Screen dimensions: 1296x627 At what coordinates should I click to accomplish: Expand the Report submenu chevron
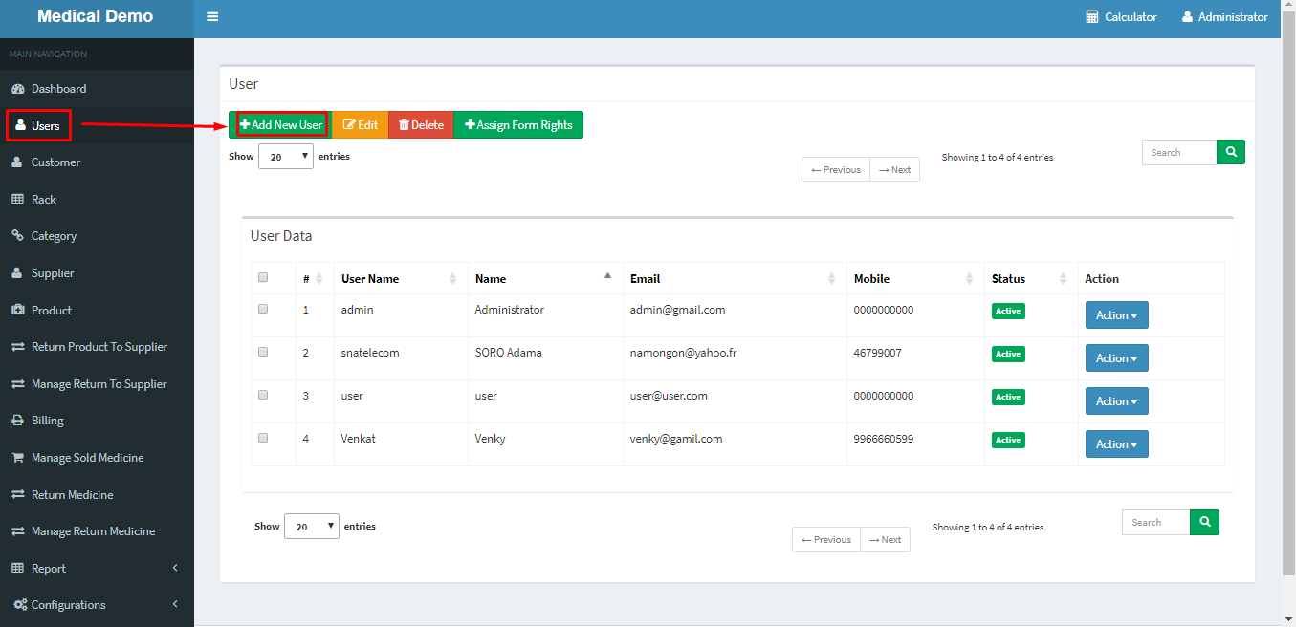click(x=175, y=568)
